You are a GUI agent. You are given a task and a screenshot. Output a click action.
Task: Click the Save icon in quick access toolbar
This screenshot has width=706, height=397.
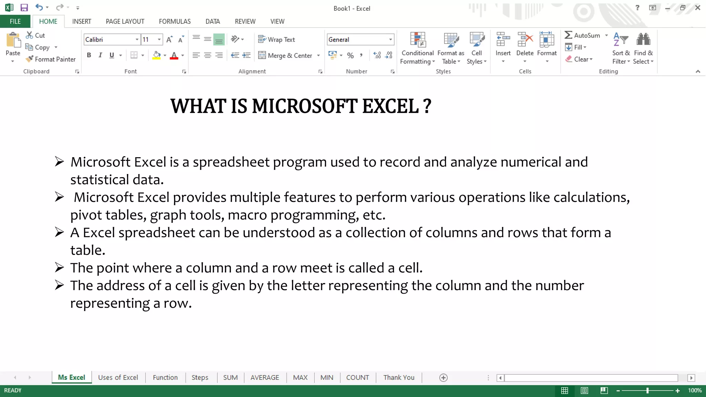tap(24, 8)
